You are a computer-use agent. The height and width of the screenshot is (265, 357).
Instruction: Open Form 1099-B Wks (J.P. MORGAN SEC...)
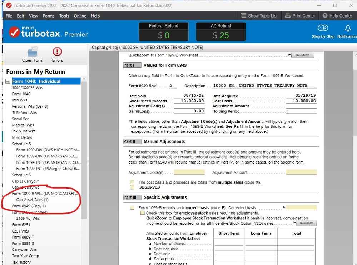[45, 194]
